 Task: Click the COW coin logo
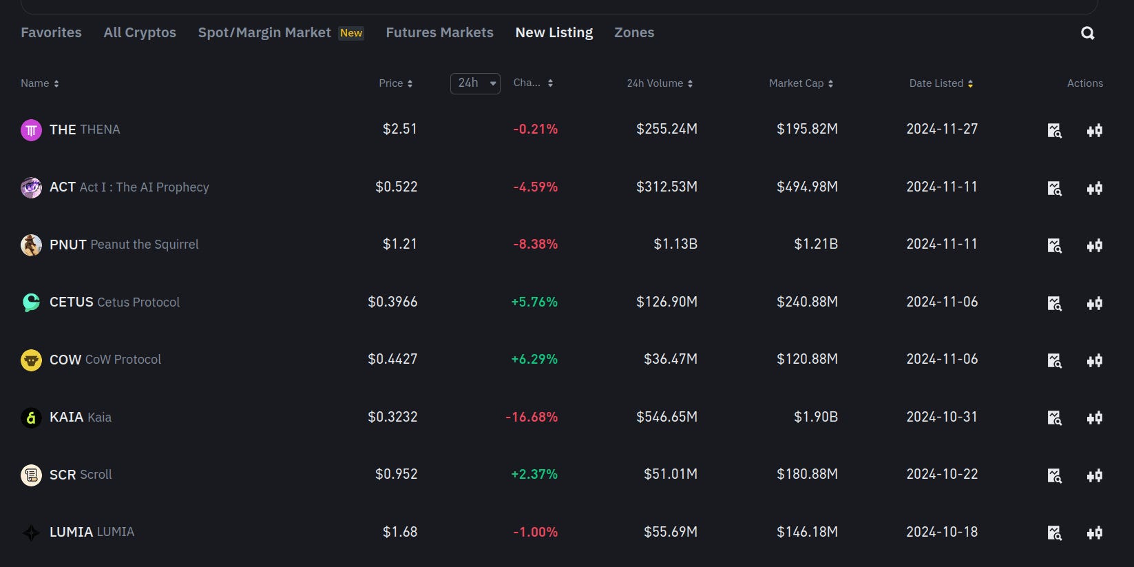[31, 360]
